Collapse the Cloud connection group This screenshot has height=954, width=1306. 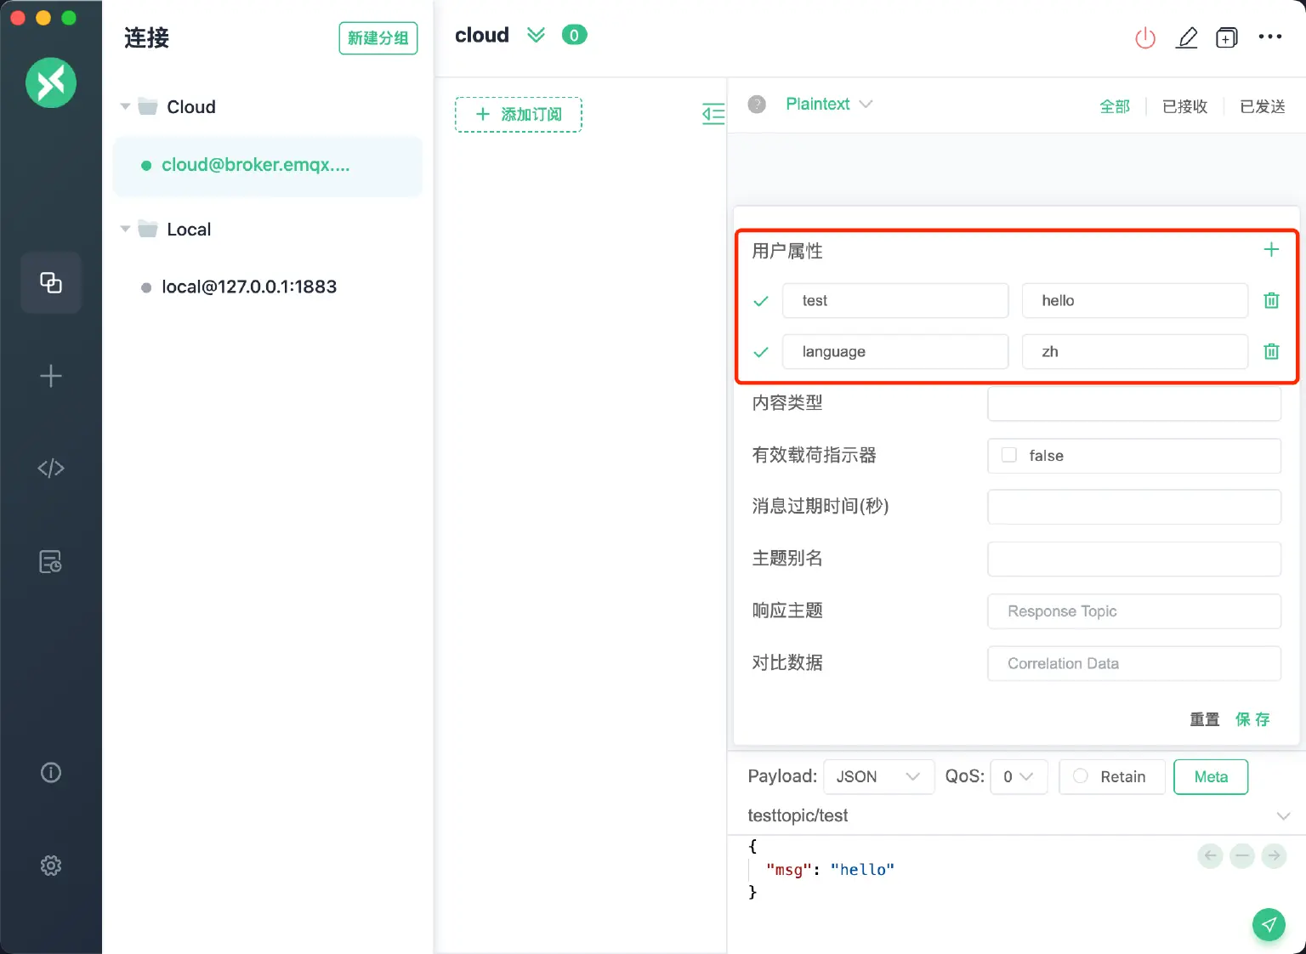pyautogui.click(x=124, y=106)
